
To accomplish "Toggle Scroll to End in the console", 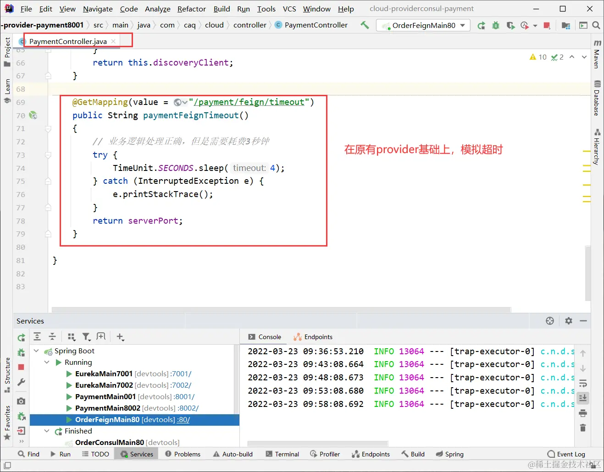I will tap(583, 398).
